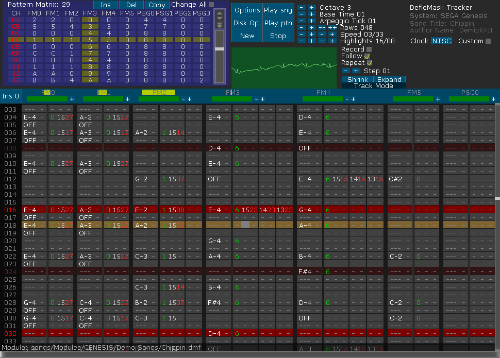Click the Expand button
This screenshot has width=500, height=358.
389,80
